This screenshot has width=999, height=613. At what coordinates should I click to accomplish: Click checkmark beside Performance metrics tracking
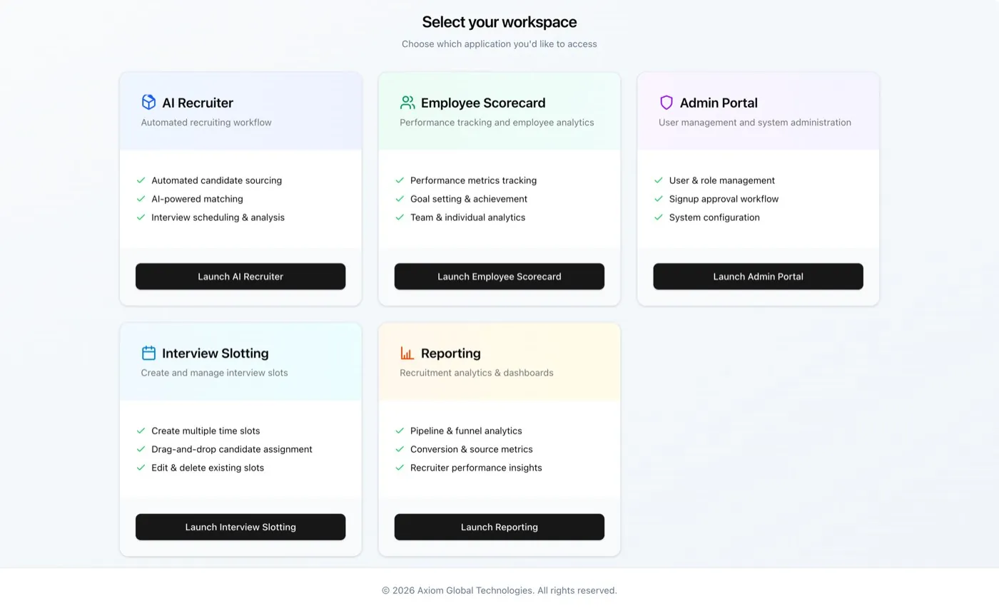tap(400, 180)
